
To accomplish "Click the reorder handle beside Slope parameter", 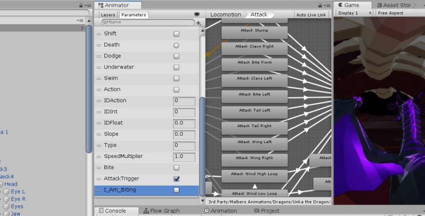I will [98, 134].
